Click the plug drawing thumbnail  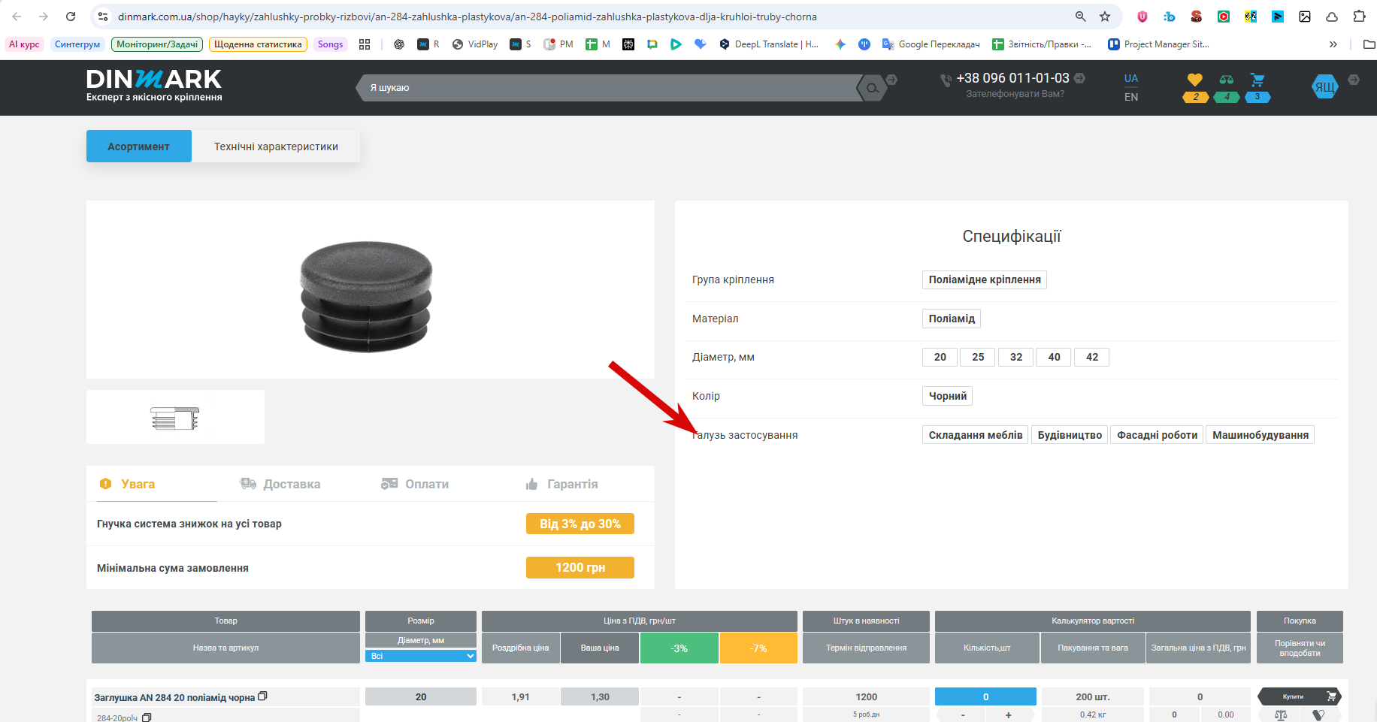[x=175, y=417]
